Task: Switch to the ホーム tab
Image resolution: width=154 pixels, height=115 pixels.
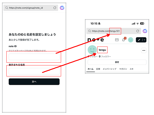Action: click(x=90, y=69)
